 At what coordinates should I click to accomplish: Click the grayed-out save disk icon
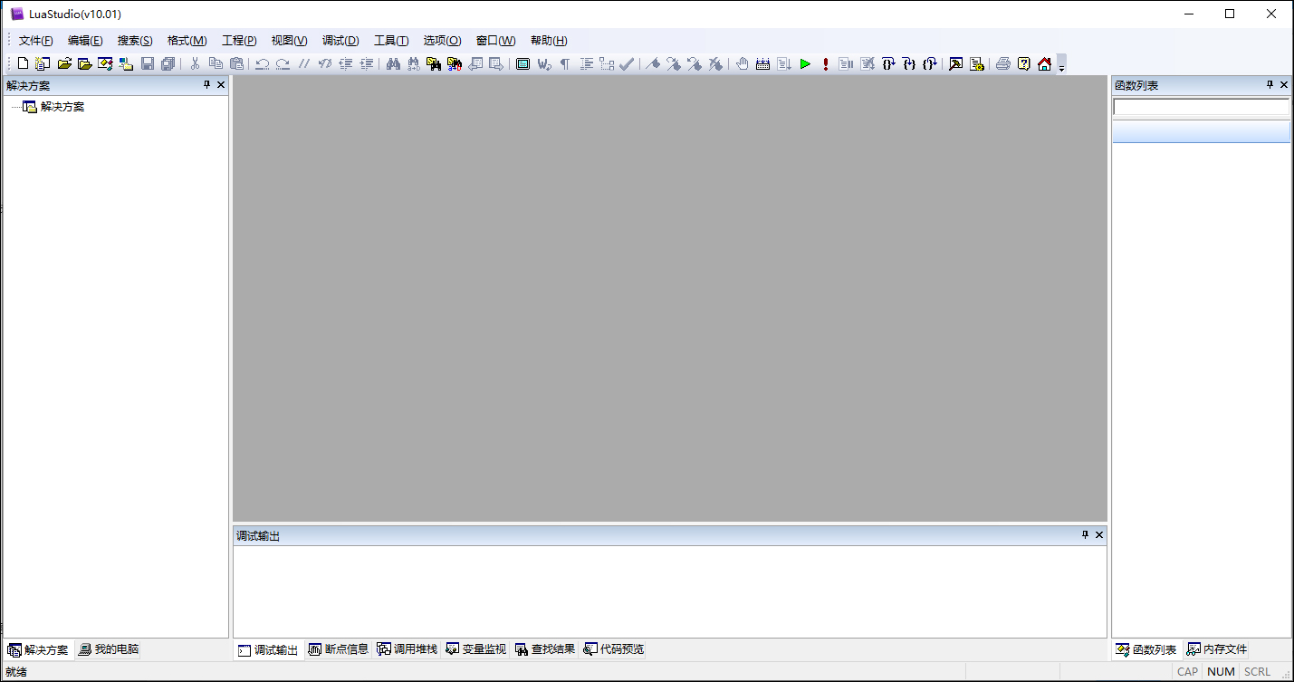[x=147, y=63]
